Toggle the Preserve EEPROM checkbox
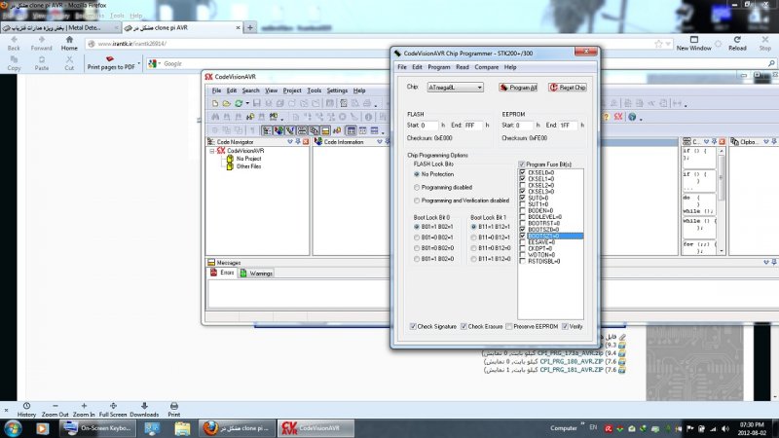The width and height of the screenshot is (779, 438). coord(508,326)
